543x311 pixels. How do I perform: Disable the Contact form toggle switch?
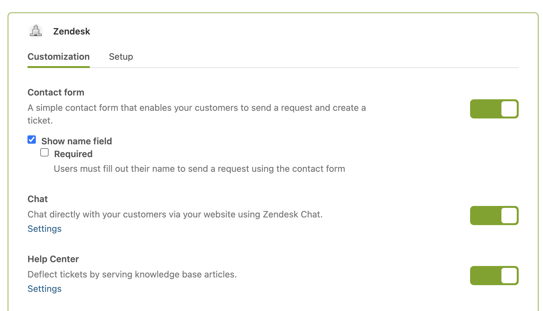[494, 109]
